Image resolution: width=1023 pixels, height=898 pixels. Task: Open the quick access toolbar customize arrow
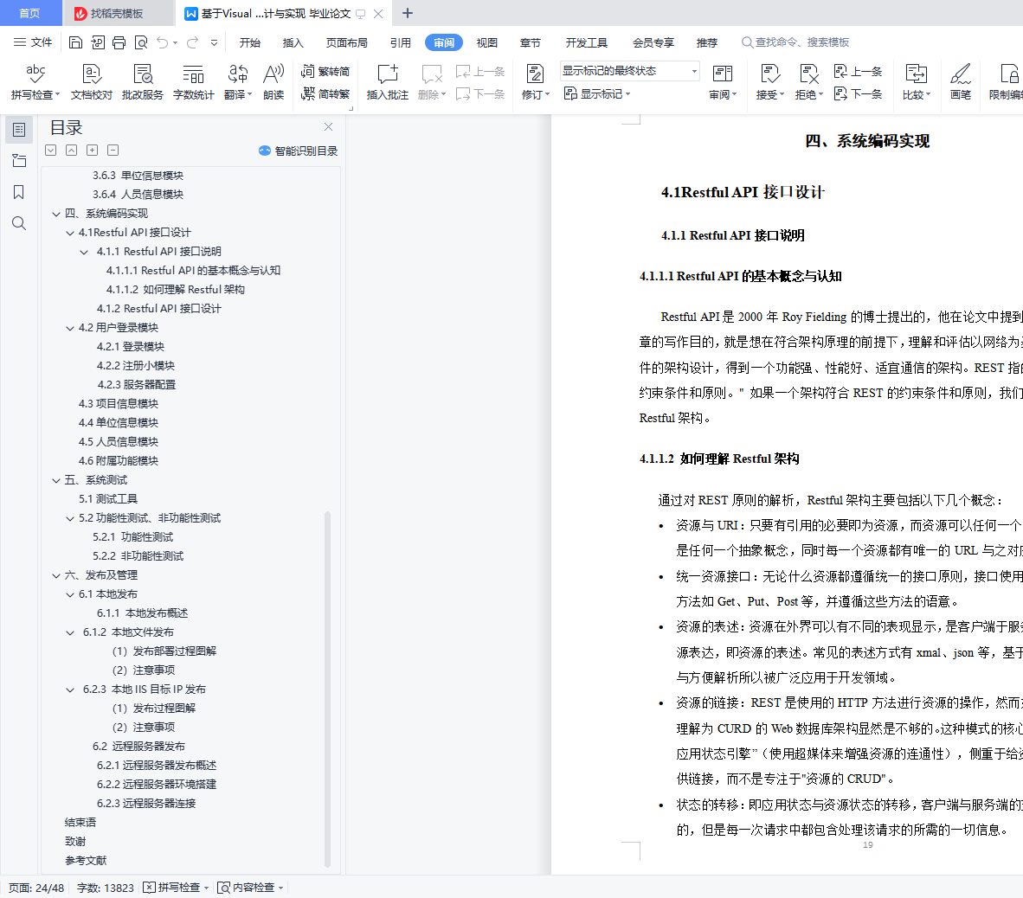click(214, 42)
